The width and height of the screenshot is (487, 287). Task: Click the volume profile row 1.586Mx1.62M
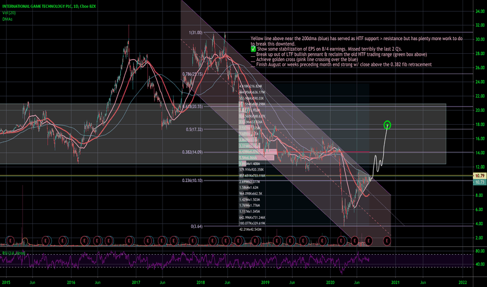click(249, 188)
